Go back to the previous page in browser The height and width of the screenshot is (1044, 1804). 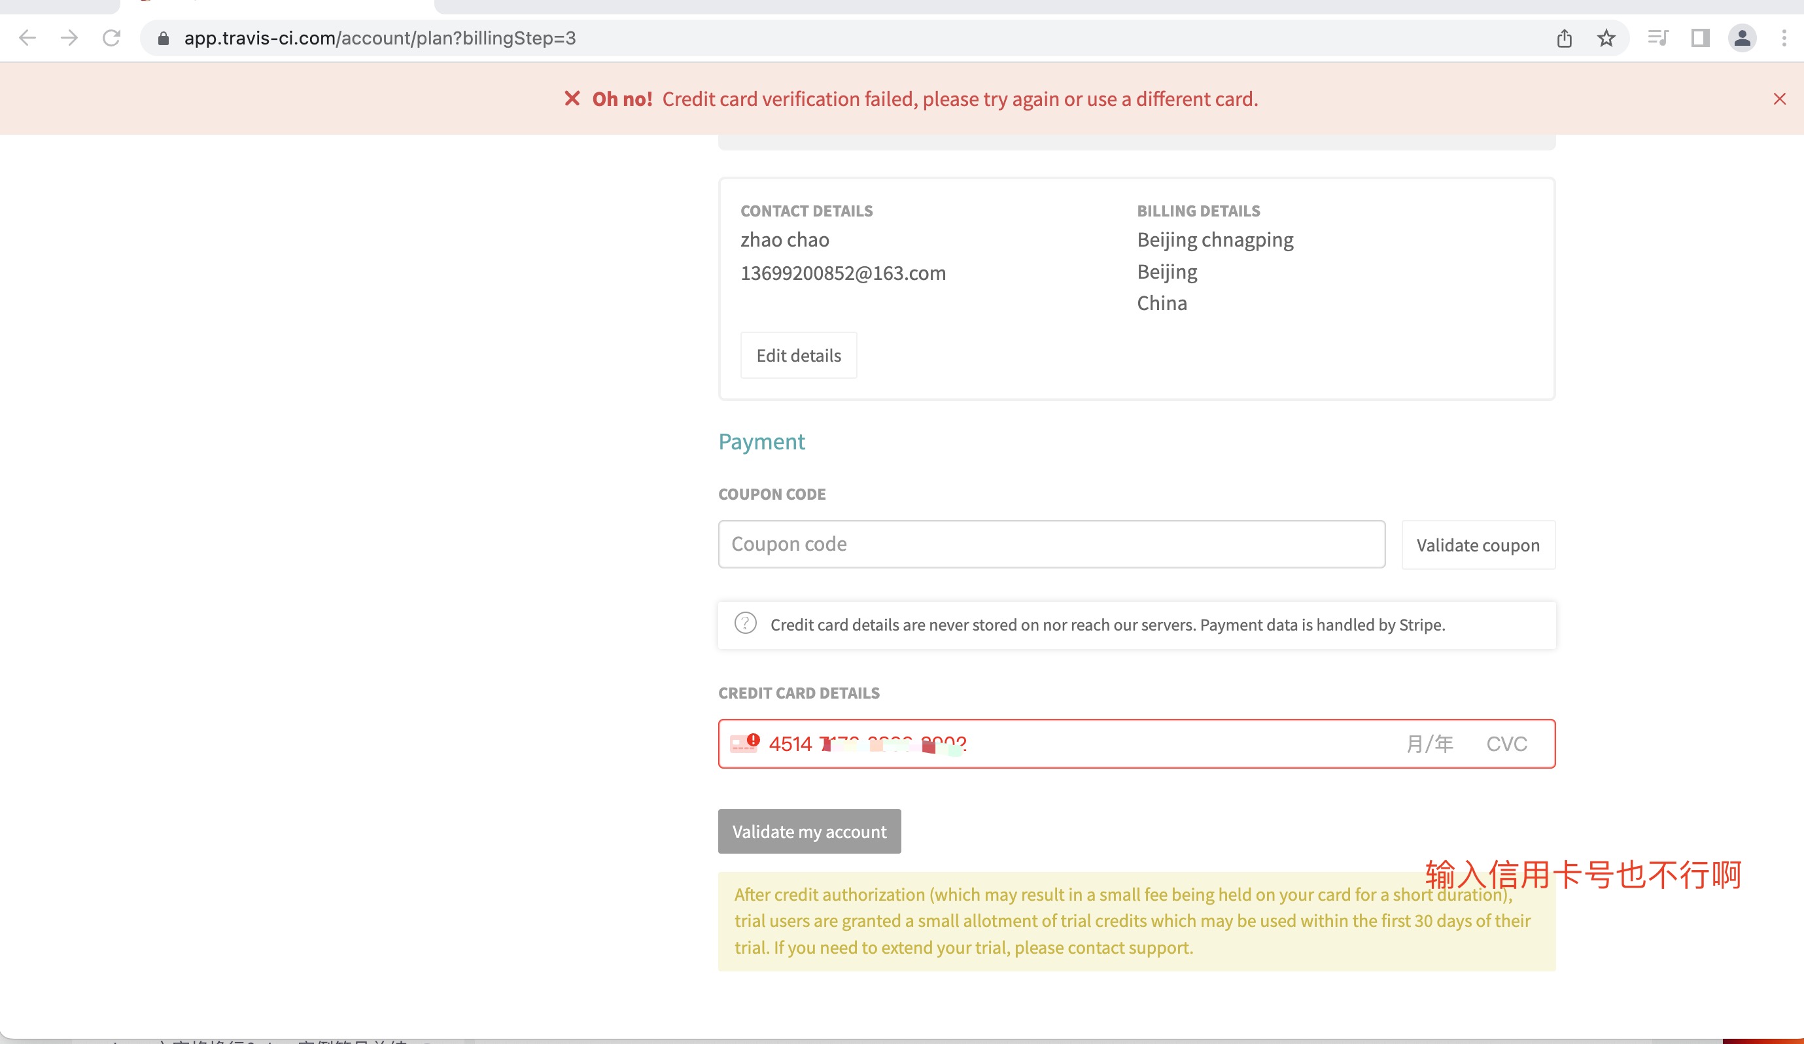27,38
